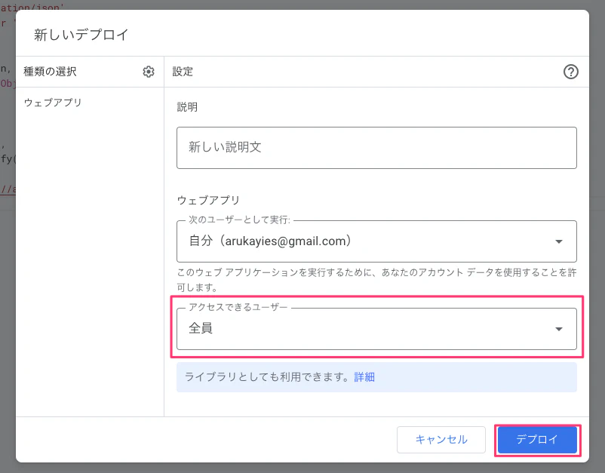Image resolution: width=605 pixels, height=473 pixels.
Task: Select ウェブアプリ in the type list
Action: tap(53, 103)
